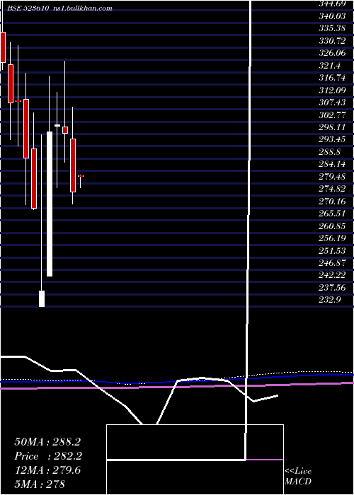
Task: Select the 274.82 price axis label
Action: tap(332, 189)
